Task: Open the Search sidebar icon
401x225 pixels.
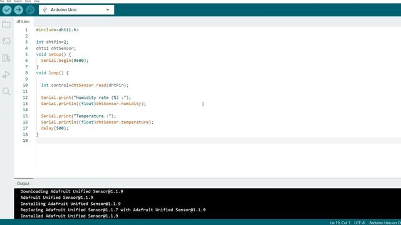Action: pyautogui.click(x=6, y=91)
